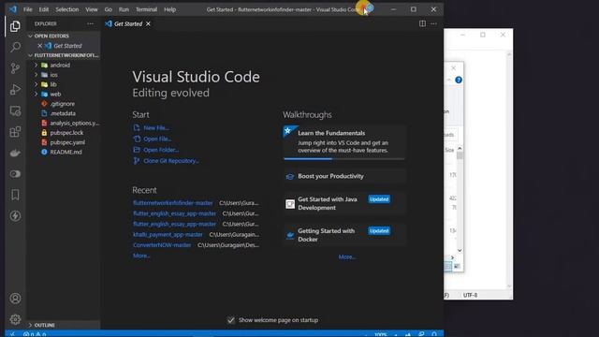
Task: Open the Run and Debug view icon
Action: [x=15, y=90]
